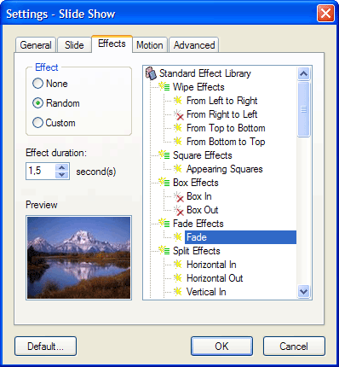Viewport: 339px width, 367px height.
Task: Increase effect duration with up arrow
Action: coord(62,167)
